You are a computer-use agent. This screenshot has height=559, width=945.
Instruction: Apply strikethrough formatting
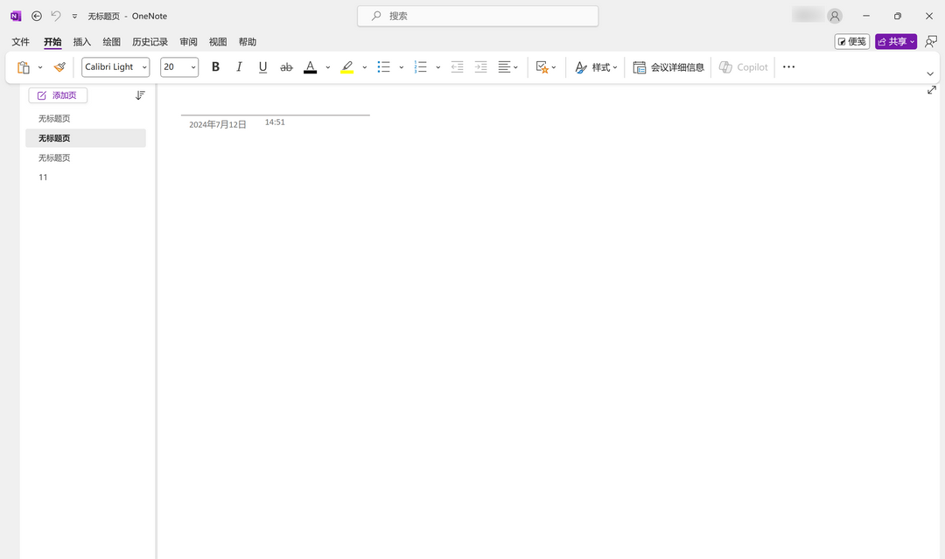coord(286,66)
